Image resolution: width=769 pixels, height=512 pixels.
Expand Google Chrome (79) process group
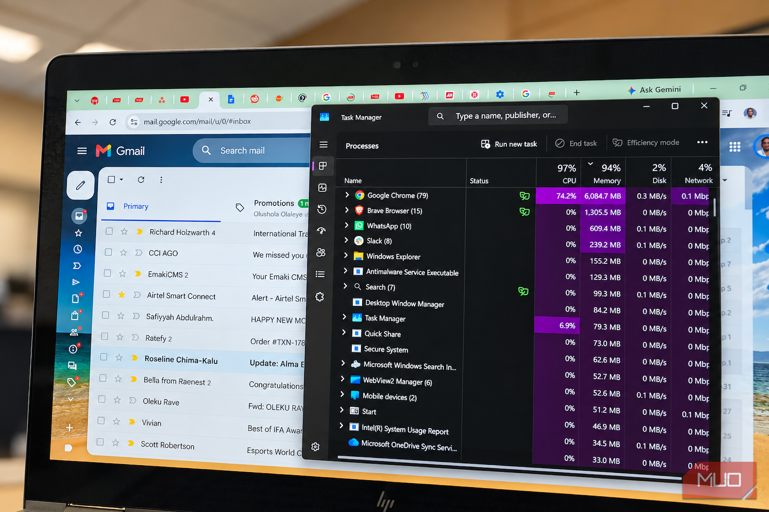click(x=347, y=195)
